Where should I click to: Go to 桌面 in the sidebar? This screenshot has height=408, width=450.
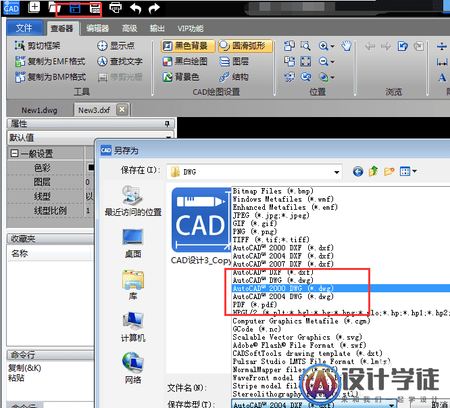tap(133, 244)
